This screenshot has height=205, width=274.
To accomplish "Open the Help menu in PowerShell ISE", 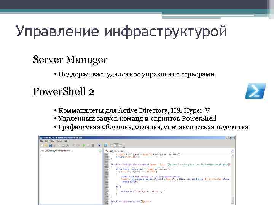I will click(x=66, y=141).
